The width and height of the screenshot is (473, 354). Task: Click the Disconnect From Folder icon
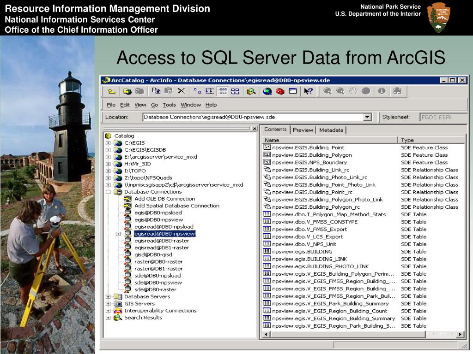click(139, 91)
